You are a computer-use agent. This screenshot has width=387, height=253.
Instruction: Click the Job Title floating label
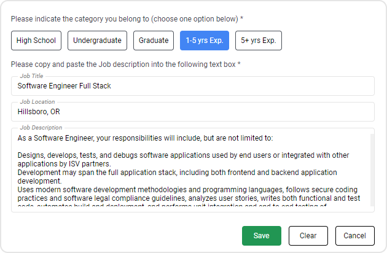[x=31, y=76]
